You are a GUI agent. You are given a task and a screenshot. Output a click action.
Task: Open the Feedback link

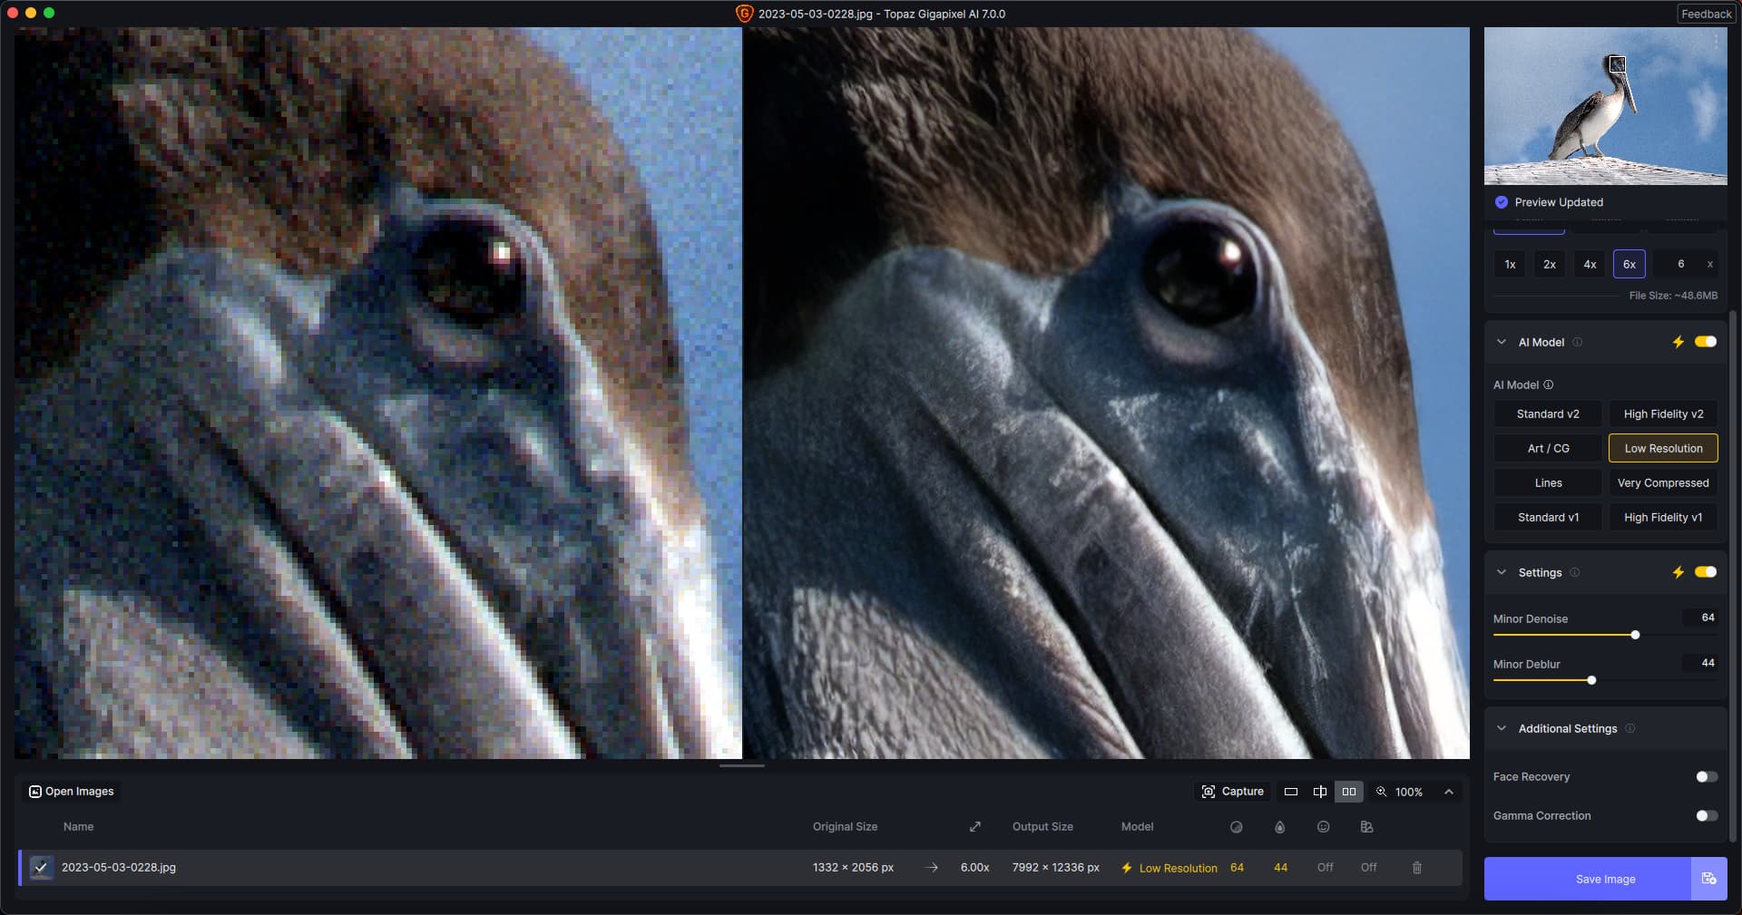click(1706, 14)
